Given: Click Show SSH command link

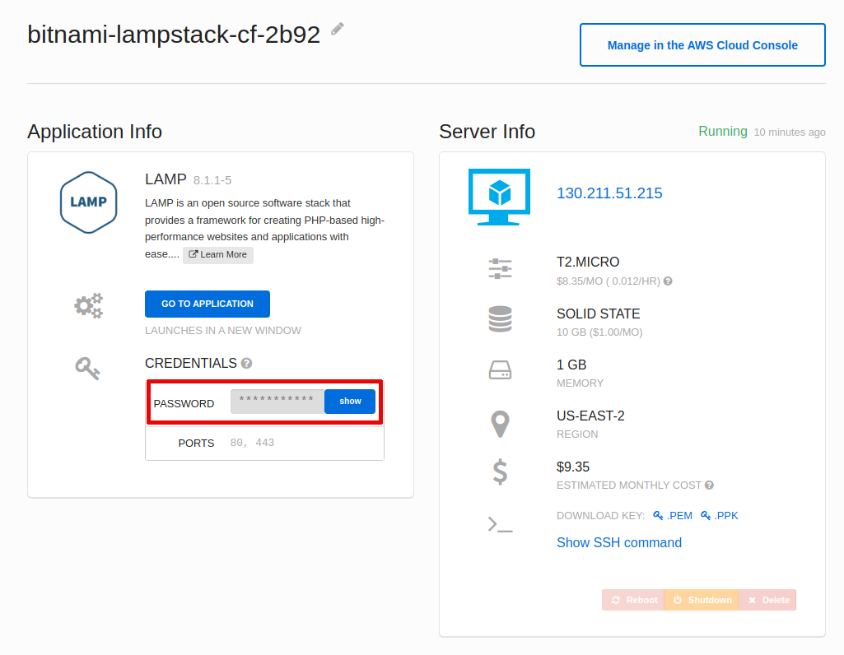Looking at the screenshot, I should point(619,542).
